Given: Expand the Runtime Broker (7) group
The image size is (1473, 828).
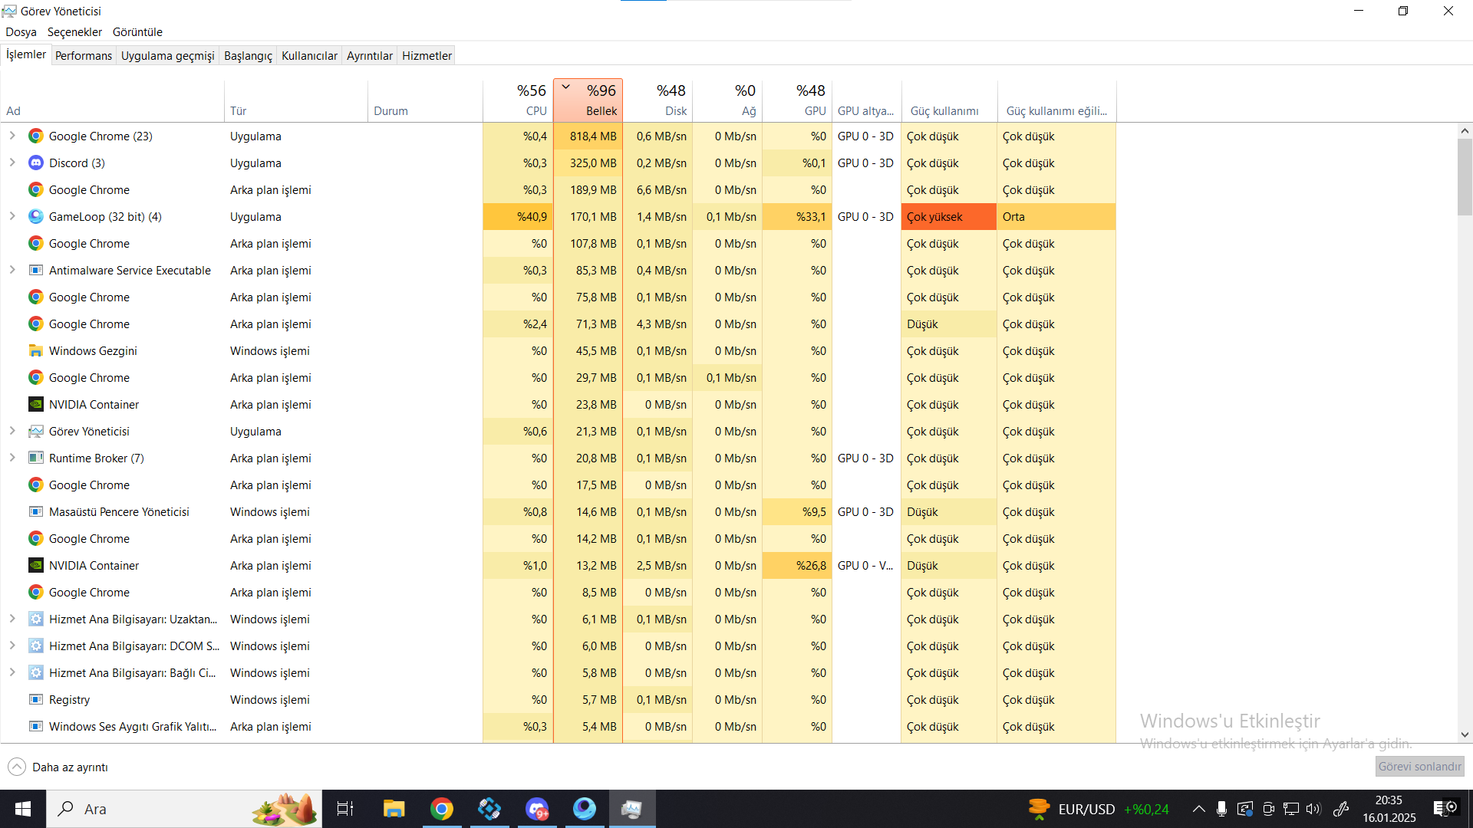Looking at the screenshot, I should (12, 458).
